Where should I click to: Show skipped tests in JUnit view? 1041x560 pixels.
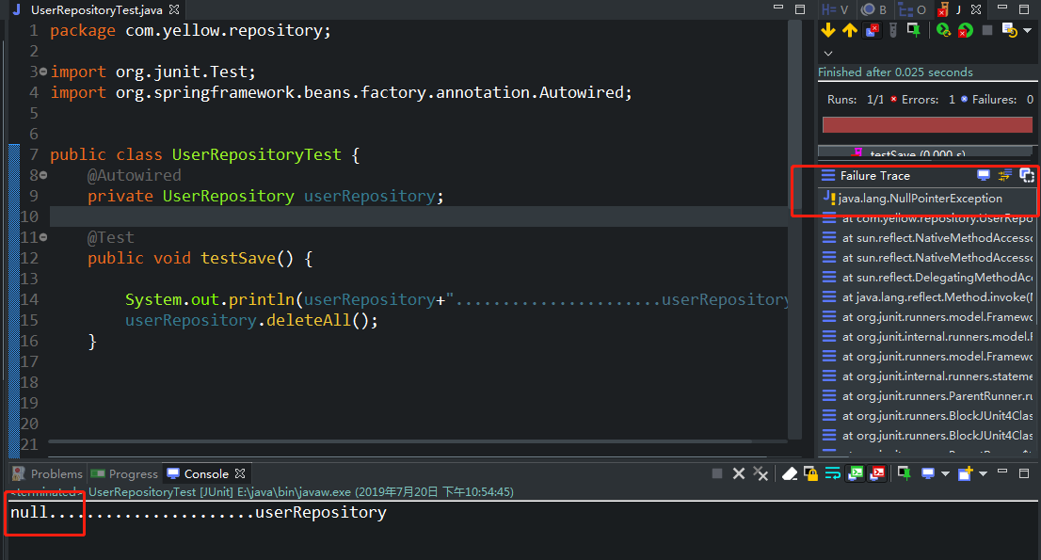coord(892,31)
